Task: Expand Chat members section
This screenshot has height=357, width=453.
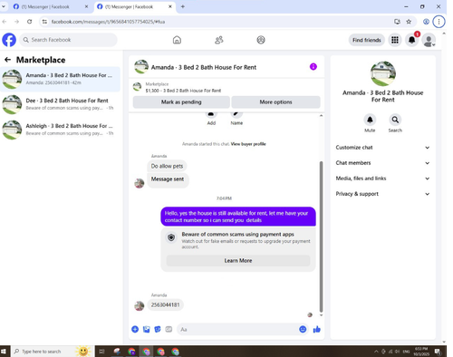Action: point(382,163)
